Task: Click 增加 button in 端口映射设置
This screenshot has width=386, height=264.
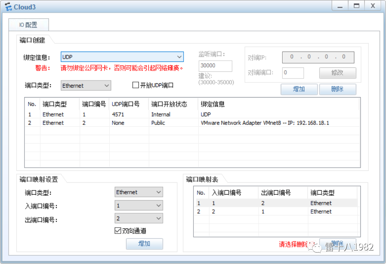Action: click(x=144, y=244)
